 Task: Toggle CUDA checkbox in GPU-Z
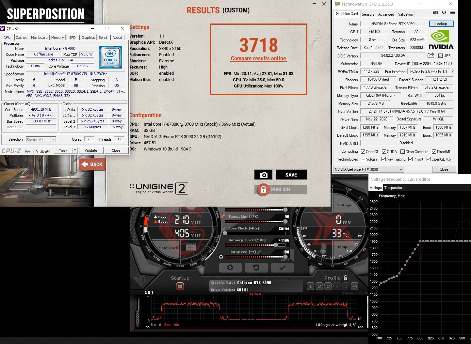click(x=383, y=152)
